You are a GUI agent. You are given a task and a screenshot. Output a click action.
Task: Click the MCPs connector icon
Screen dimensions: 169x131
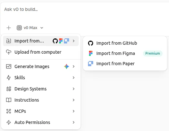(9, 111)
